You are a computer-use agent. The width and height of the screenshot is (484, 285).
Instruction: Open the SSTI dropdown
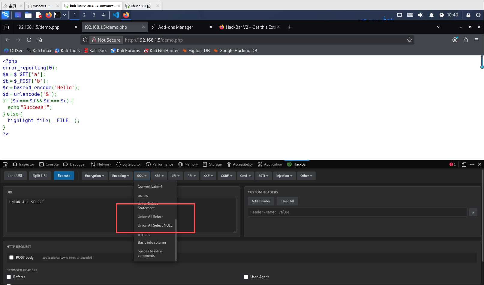tap(263, 176)
